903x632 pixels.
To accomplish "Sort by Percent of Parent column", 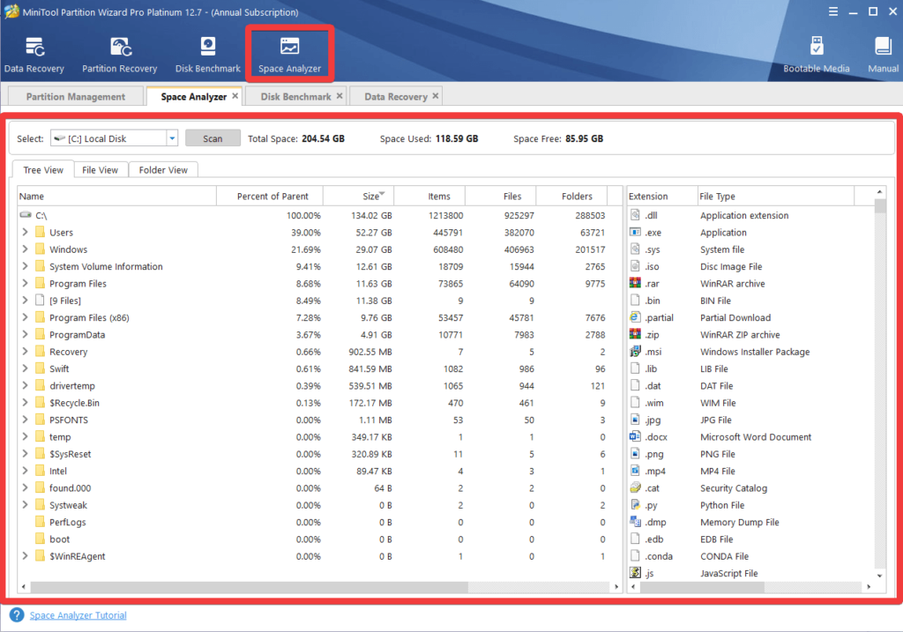I will 270,196.
